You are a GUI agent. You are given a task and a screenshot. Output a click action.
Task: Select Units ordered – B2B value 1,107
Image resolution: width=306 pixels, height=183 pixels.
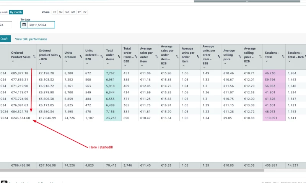[90, 118]
